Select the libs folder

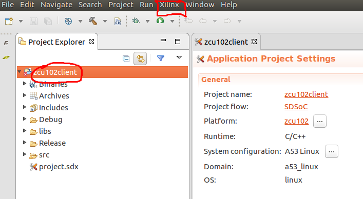coord(41,131)
